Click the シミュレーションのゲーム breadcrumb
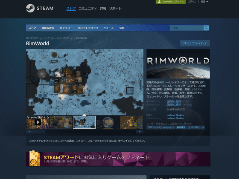 (x=59, y=38)
